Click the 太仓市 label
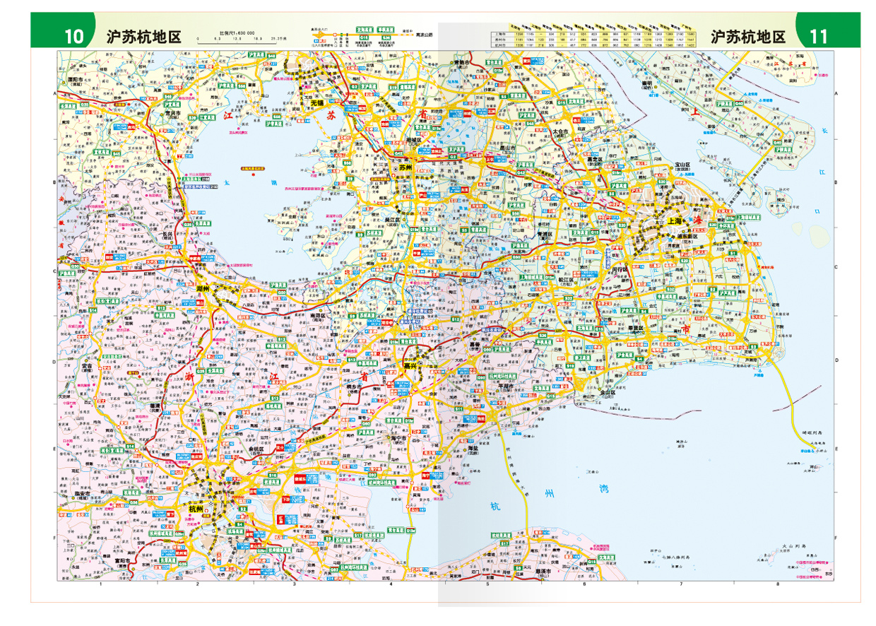This screenshot has height=626, width=876. point(560,131)
